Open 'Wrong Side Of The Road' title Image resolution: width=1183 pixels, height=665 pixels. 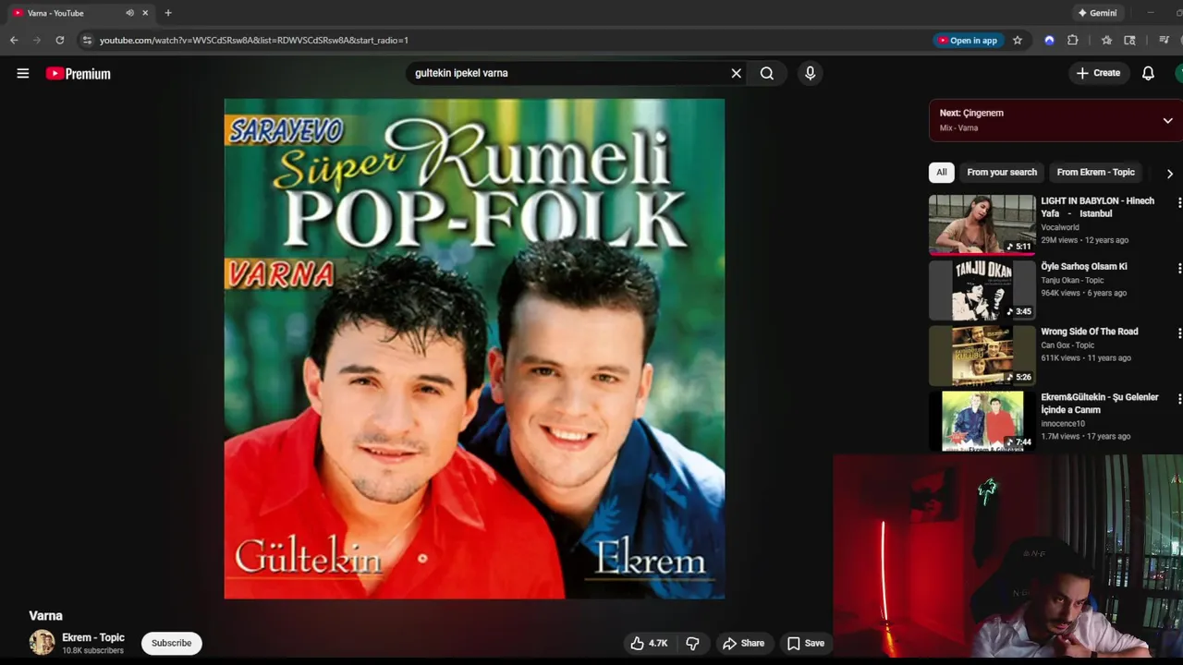tap(1089, 332)
